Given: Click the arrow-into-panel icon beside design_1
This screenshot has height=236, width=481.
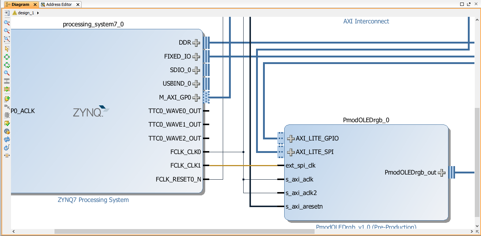Looking at the screenshot, I should pos(7,13).
